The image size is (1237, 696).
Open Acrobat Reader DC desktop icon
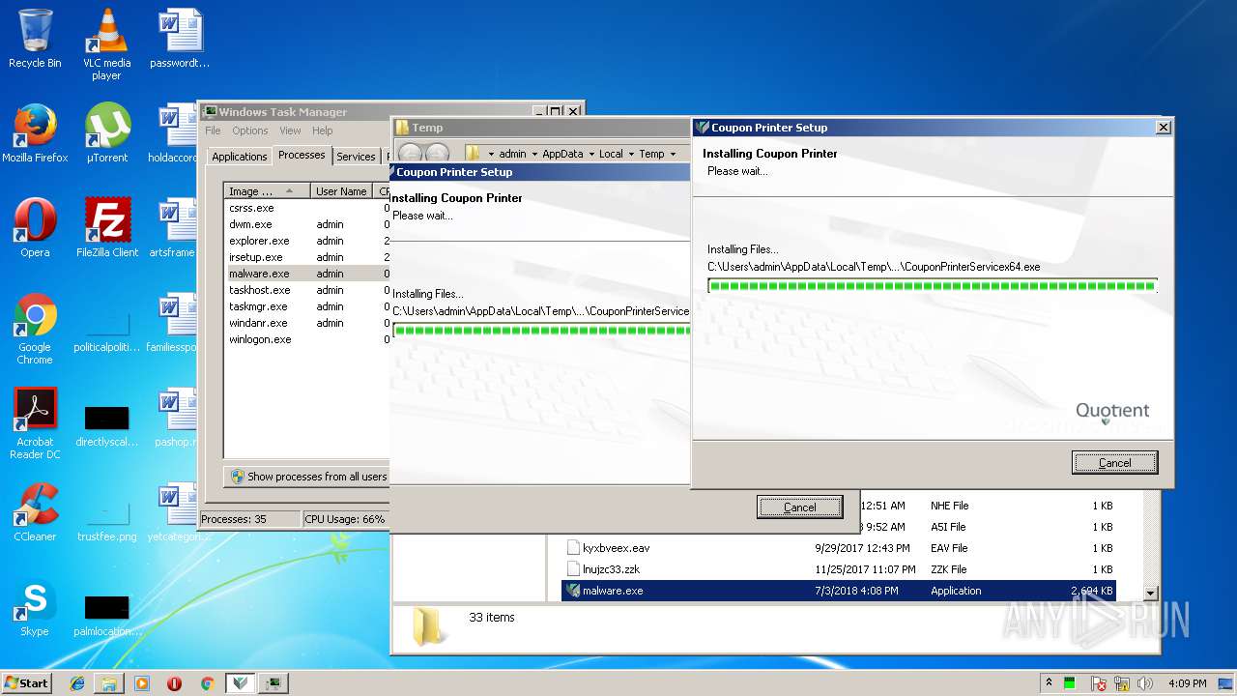35,423
